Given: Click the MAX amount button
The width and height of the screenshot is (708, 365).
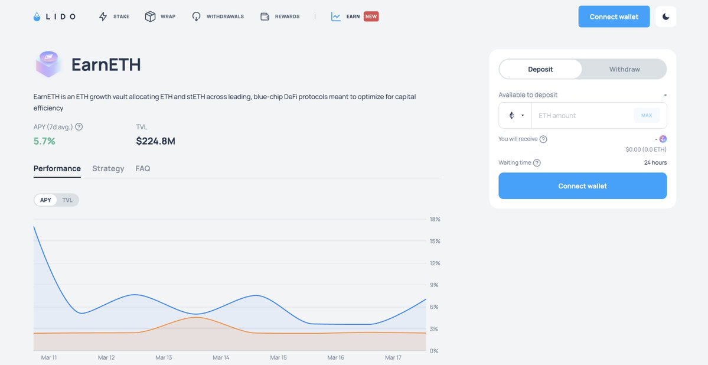Looking at the screenshot, I should point(647,115).
